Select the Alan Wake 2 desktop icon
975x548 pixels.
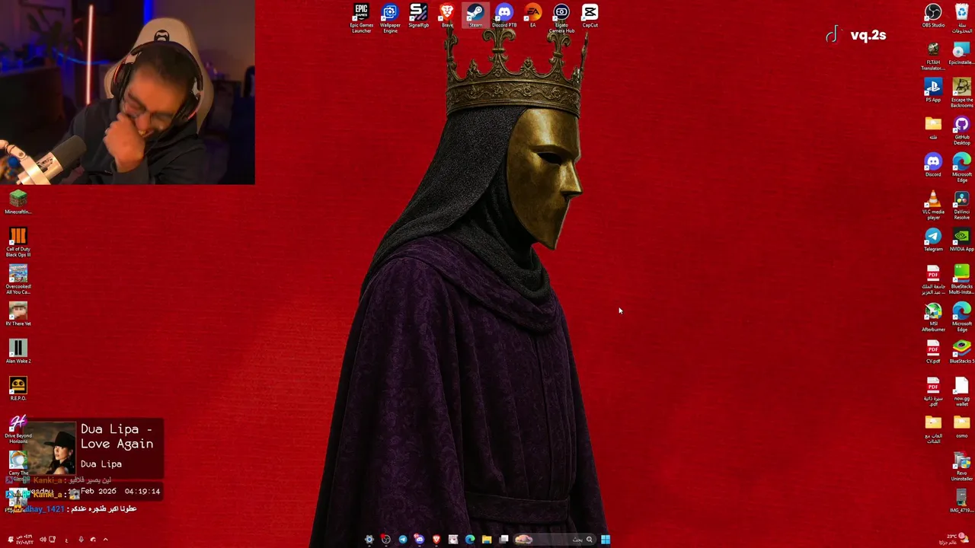[x=18, y=352]
